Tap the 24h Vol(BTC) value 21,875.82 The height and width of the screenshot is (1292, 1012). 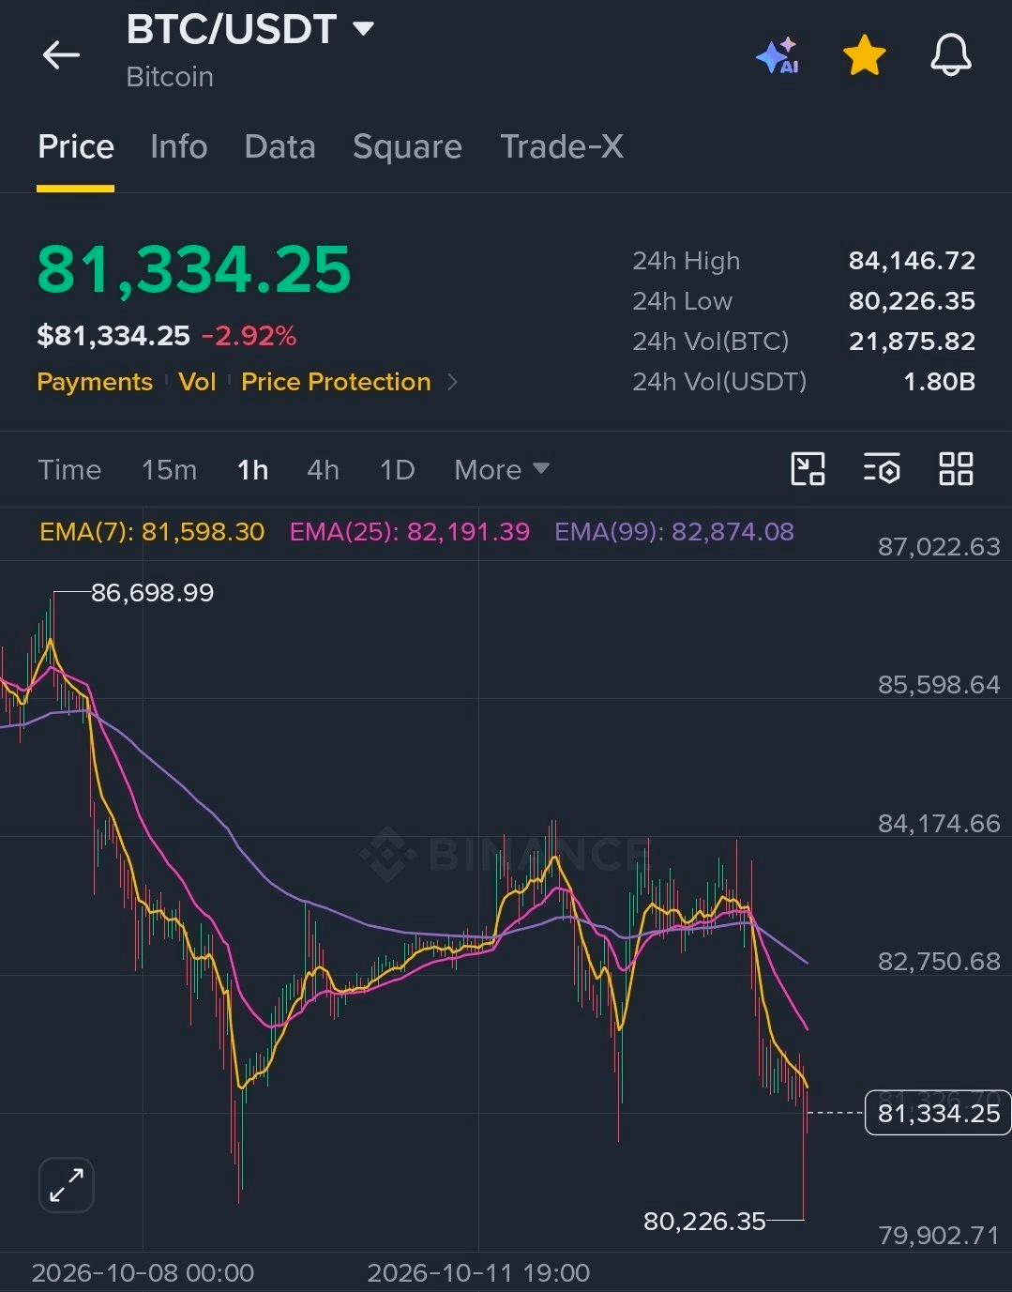(x=912, y=342)
